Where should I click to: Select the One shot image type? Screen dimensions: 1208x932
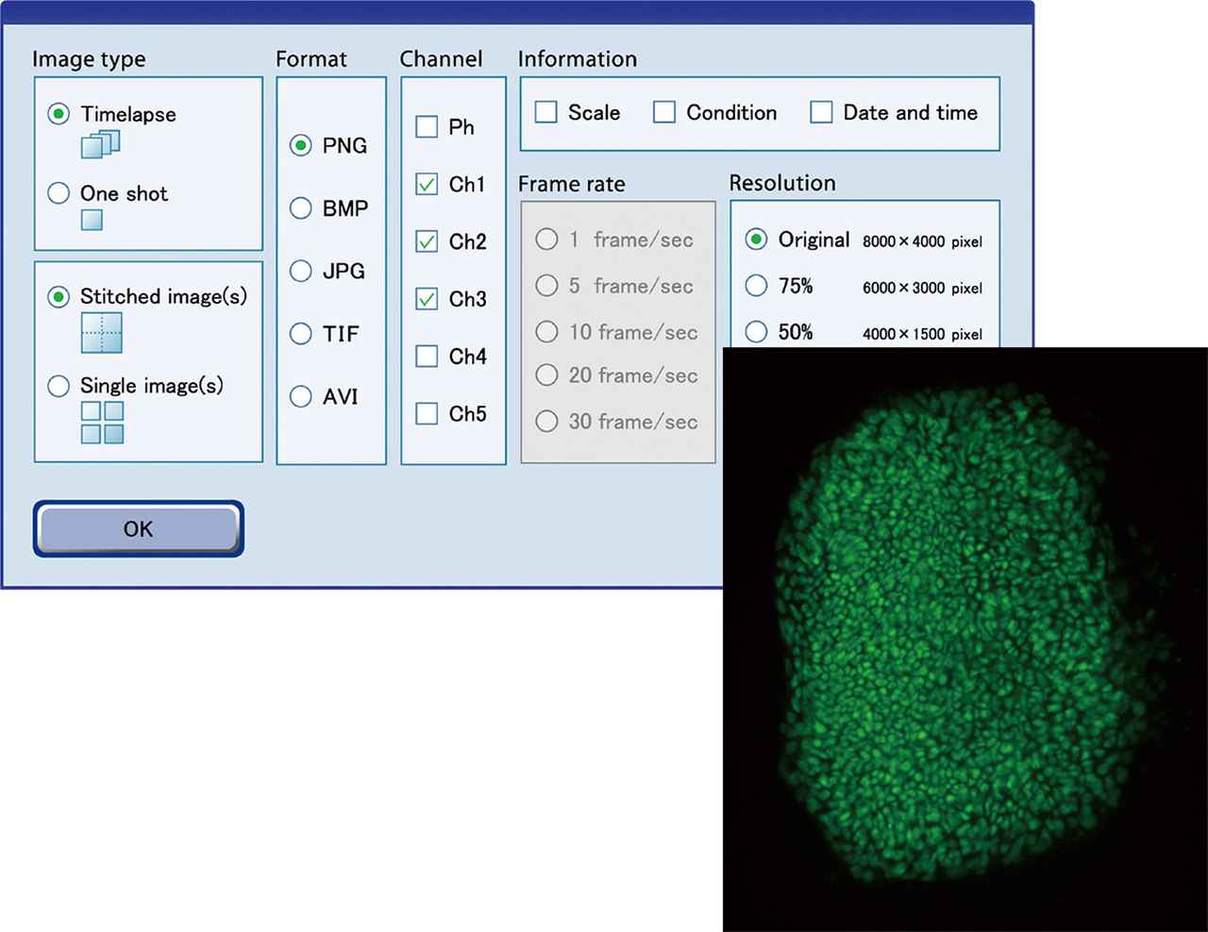click(x=59, y=193)
